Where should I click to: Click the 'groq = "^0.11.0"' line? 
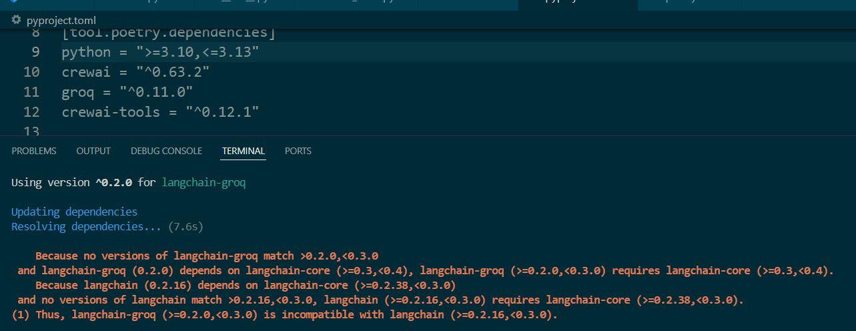tap(127, 92)
